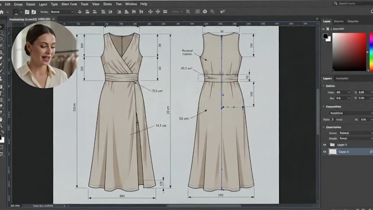Open the Grone dropdown showing Fatieral
This screenshot has height=210, width=373.
pos(355,133)
